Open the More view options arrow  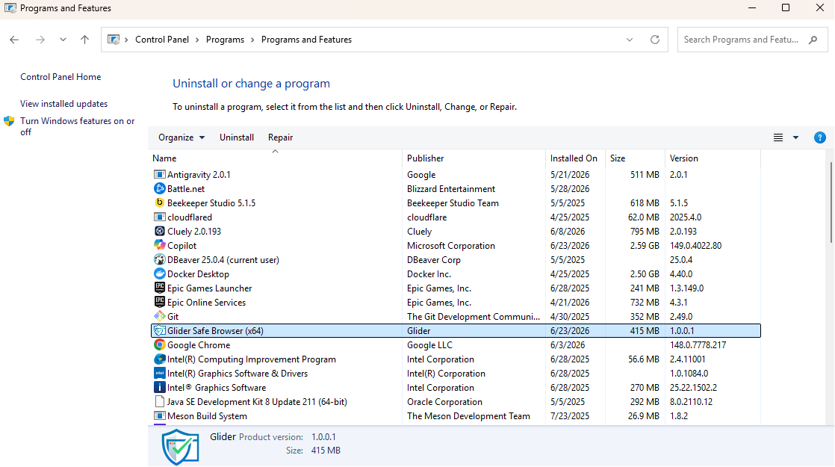click(x=795, y=137)
